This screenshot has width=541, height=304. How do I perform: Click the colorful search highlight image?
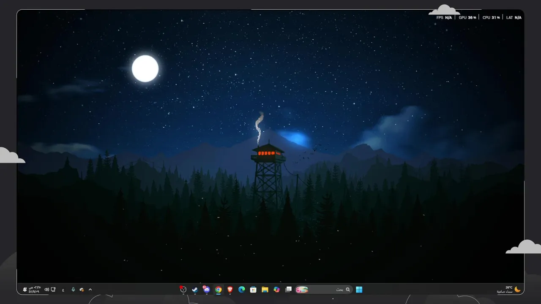pyautogui.click(x=302, y=290)
